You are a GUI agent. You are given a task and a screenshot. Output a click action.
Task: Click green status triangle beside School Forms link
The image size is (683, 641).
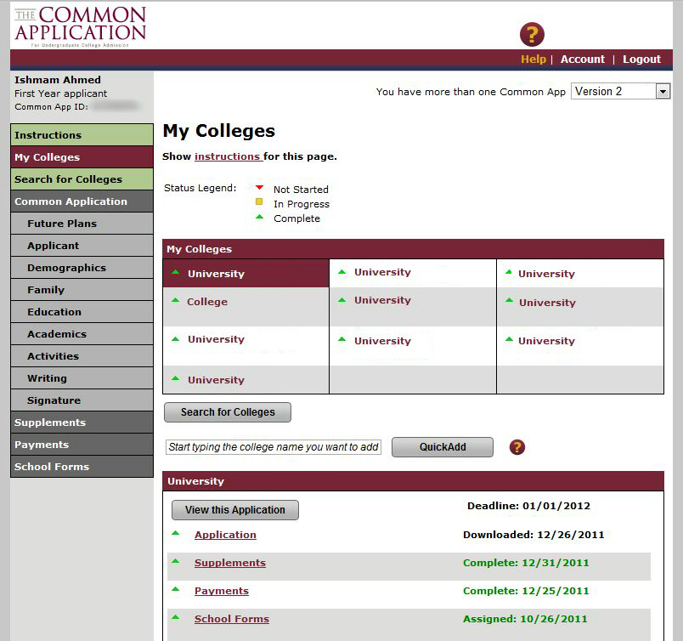pyautogui.click(x=176, y=618)
